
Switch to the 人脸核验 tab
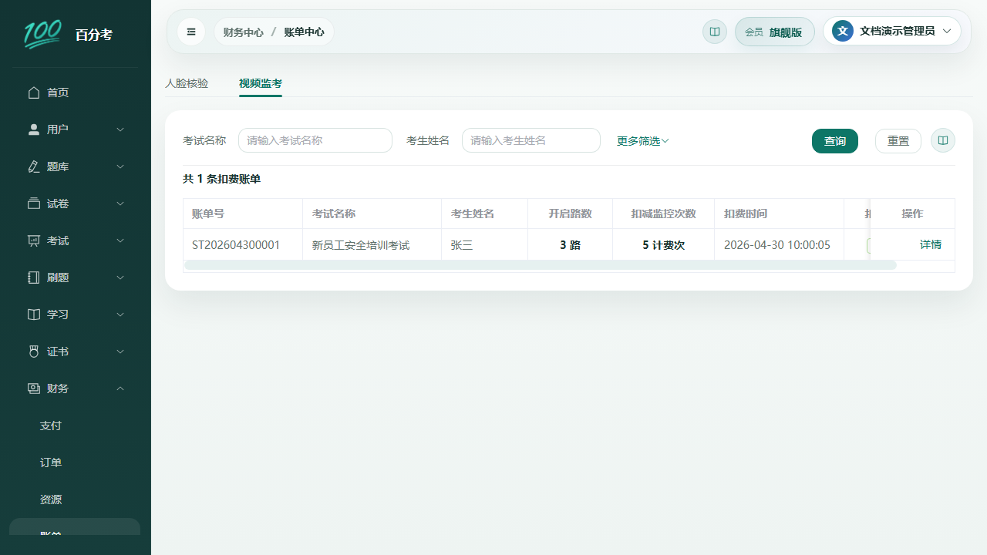click(187, 83)
